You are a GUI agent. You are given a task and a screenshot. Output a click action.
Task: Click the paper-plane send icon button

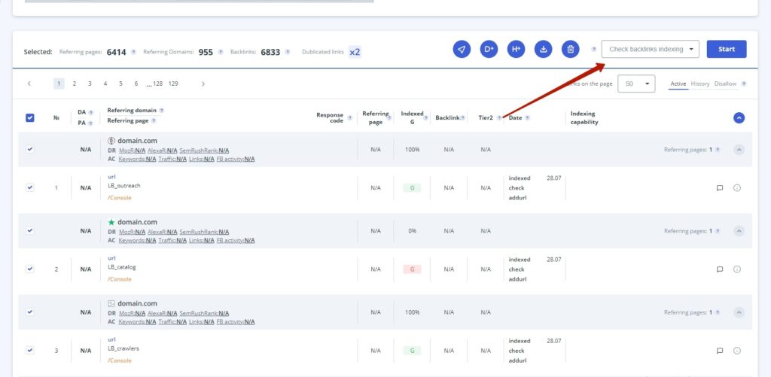pos(462,50)
